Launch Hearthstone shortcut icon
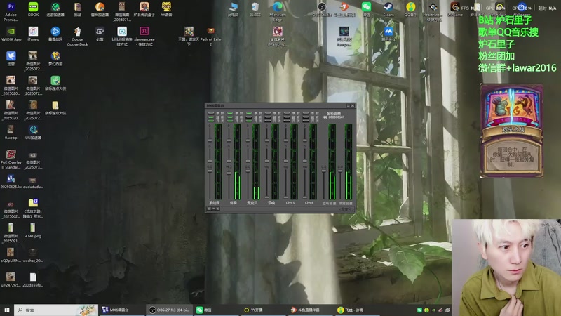Viewport: 561px width, 316px height. tap(433, 11)
